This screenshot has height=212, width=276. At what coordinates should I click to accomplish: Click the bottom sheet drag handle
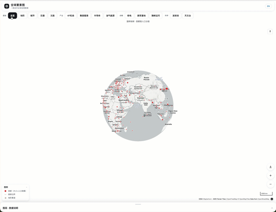(x=138, y=204)
